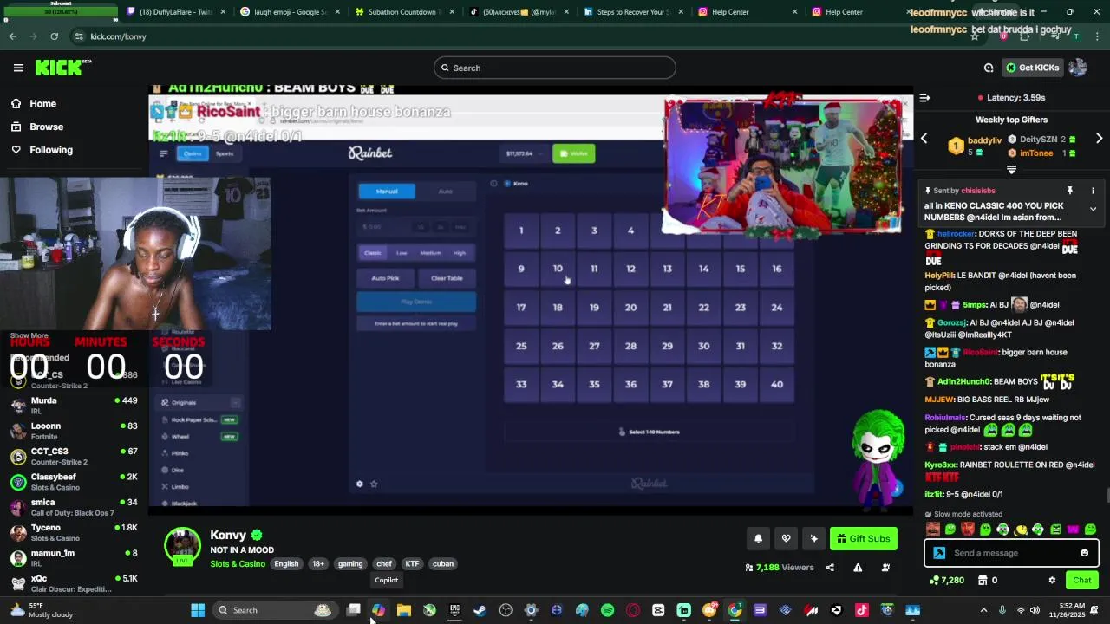
Task: Unfollow with the broken-heart button
Action: [x=786, y=538]
